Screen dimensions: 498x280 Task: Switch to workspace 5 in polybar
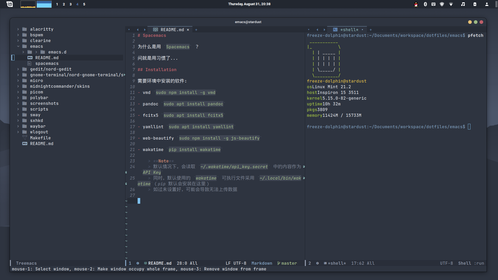84,4
